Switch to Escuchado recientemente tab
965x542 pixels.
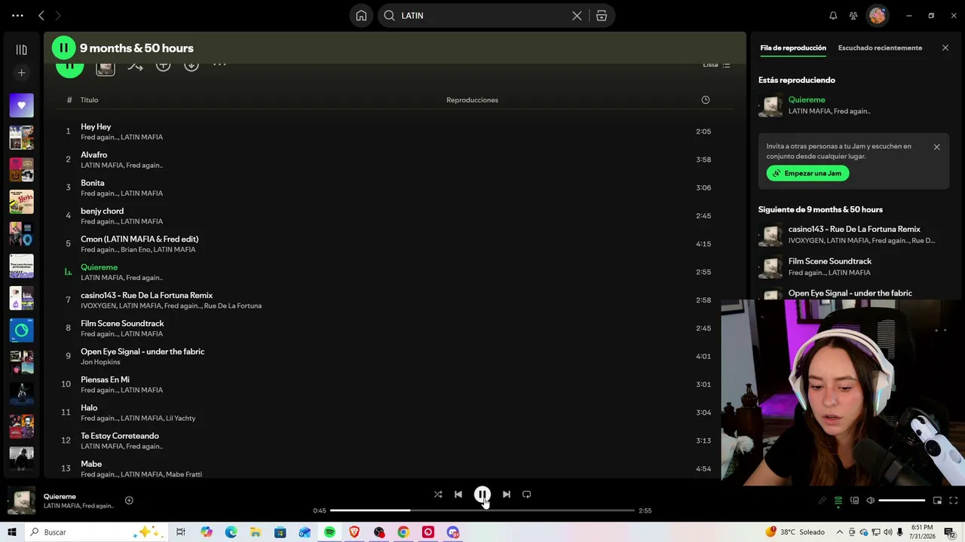(880, 48)
